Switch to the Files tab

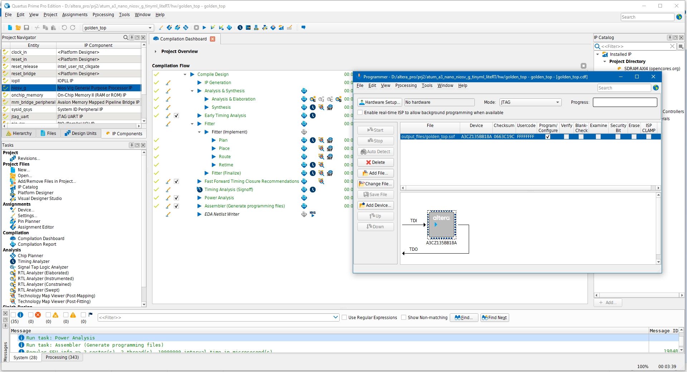point(48,133)
